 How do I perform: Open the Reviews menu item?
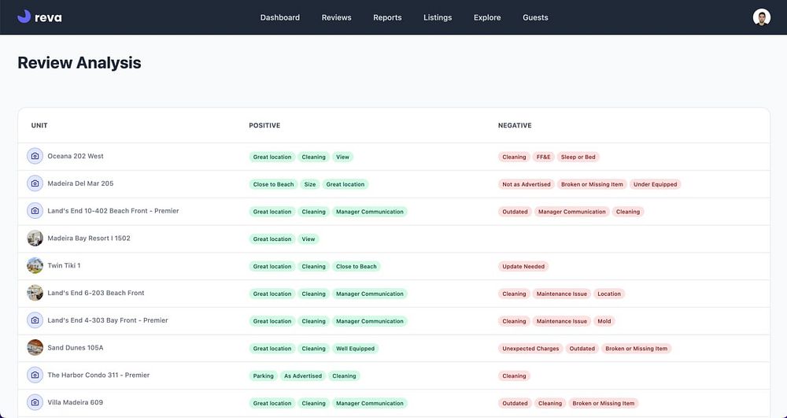tap(336, 17)
